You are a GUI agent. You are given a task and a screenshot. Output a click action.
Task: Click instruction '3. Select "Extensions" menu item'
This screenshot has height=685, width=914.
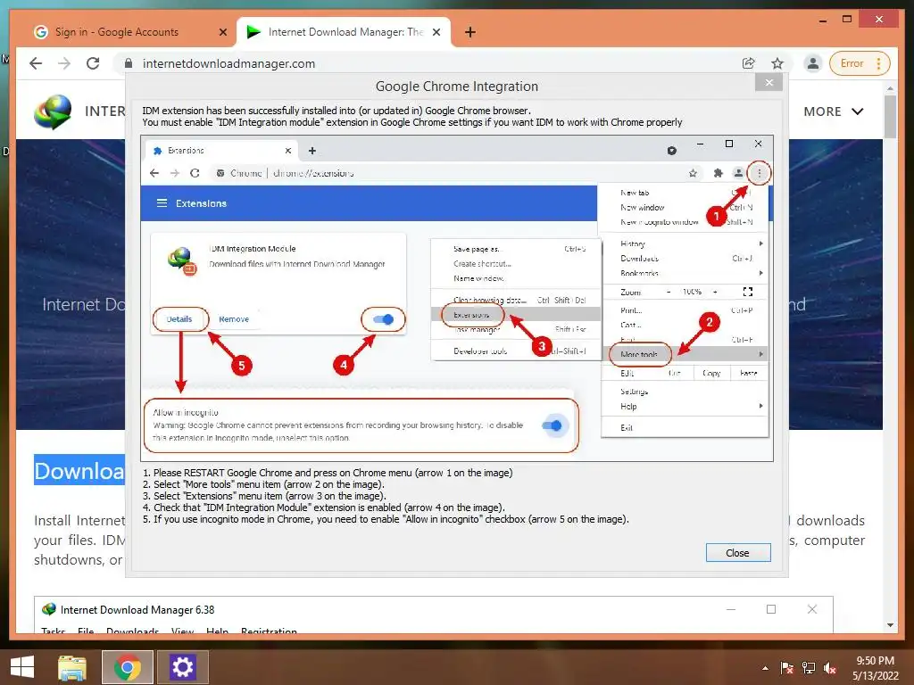point(264,496)
